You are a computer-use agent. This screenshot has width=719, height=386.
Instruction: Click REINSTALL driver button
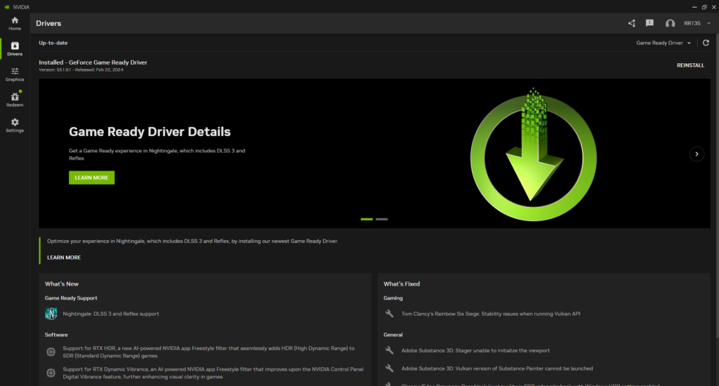(690, 65)
